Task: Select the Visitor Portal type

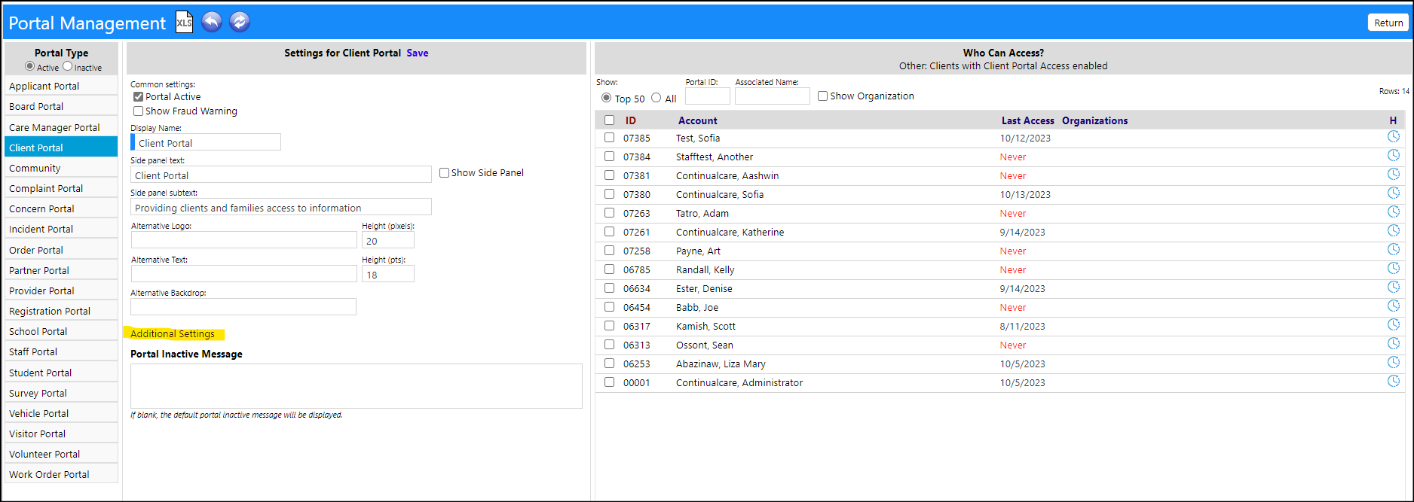Action: [x=61, y=434]
